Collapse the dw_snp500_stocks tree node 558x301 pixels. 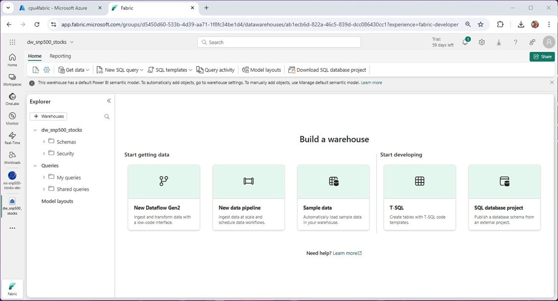[x=35, y=130]
